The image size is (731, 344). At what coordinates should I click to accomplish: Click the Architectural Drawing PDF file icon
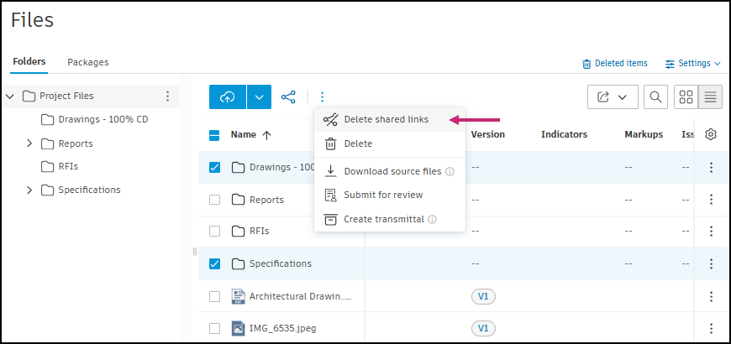[239, 296]
